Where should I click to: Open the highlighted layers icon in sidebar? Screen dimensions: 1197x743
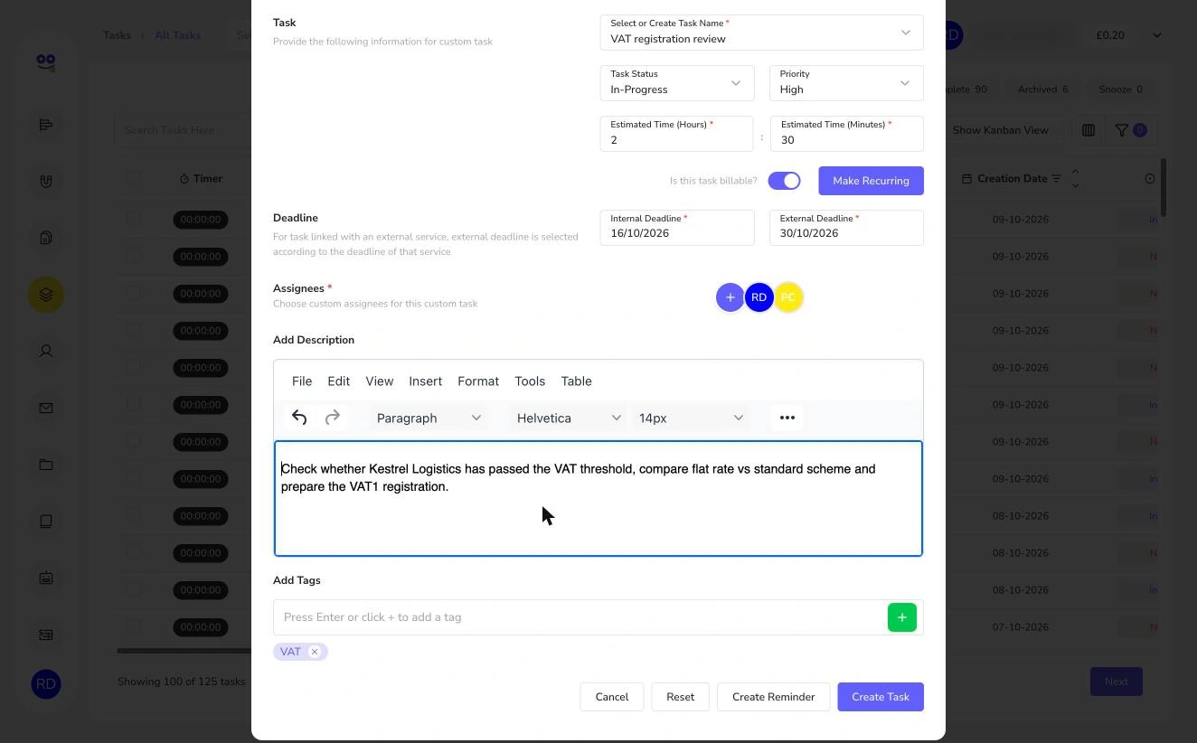46,295
